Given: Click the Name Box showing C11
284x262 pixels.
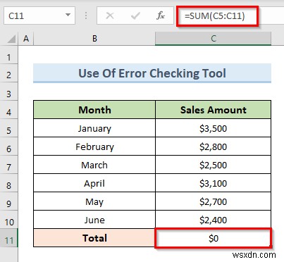Looking at the screenshot, I should coord(39,15).
